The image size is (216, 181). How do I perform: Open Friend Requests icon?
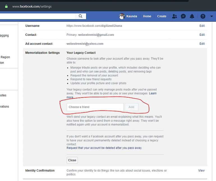pos(174,16)
